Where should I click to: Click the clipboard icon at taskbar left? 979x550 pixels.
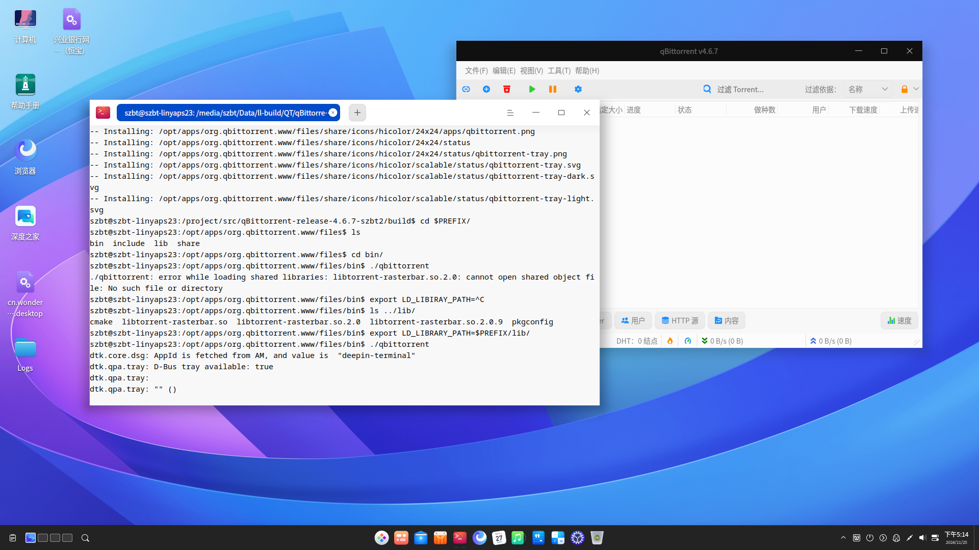pyautogui.click(x=13, y=538)
